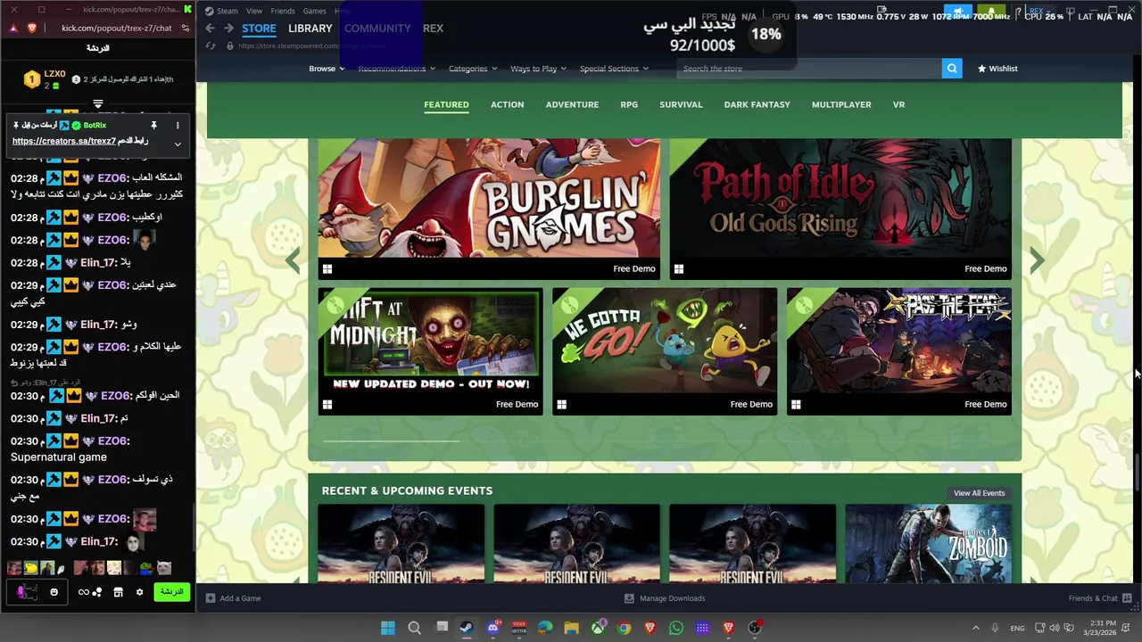
Task: Open Windows Start menu
Action: point(388,628)
